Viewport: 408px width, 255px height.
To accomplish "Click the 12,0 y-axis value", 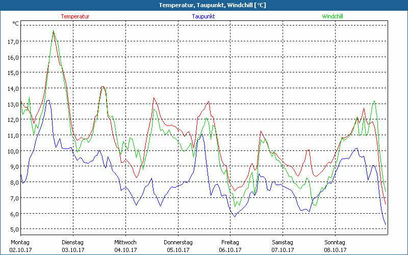I will pos(13,120).
